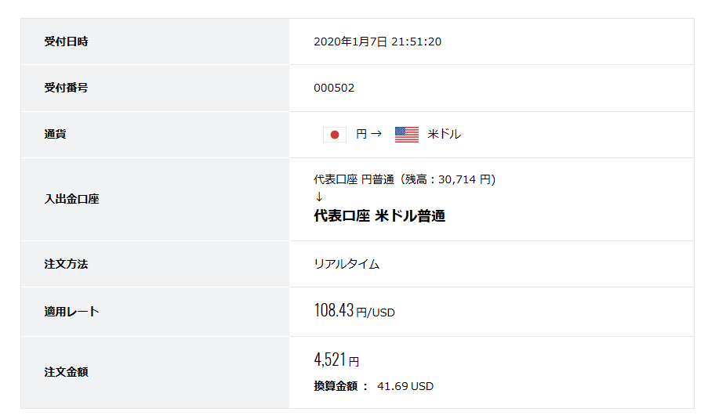This screenshot has width=715, height=419.
Task: Click the bold 代表口座 米ドル普通 text
Action: coord(379,216)
